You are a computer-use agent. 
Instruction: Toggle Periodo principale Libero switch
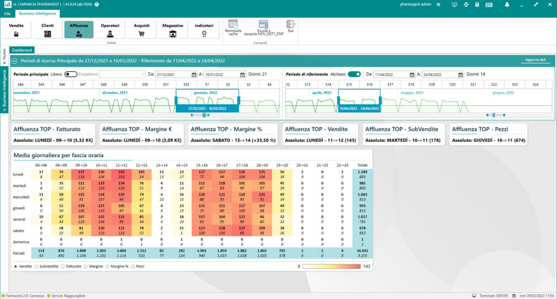pyautogui.click(x=71, y=74)
